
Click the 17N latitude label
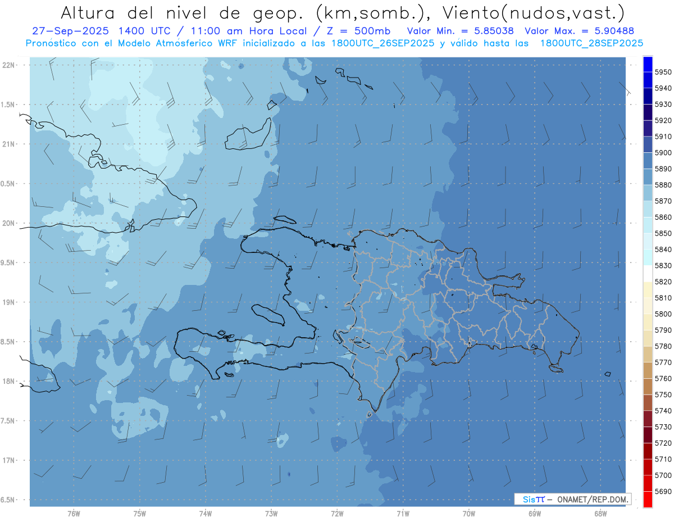click(8, 460)
